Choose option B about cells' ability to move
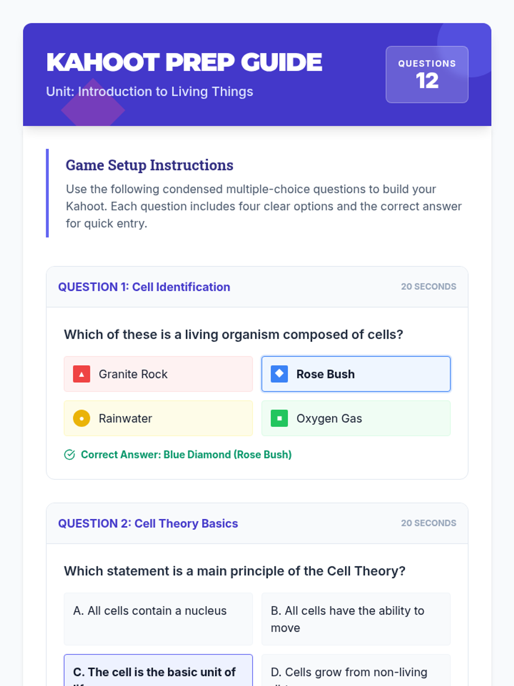The height and width of the screenshot is (686, 514). 356,619
